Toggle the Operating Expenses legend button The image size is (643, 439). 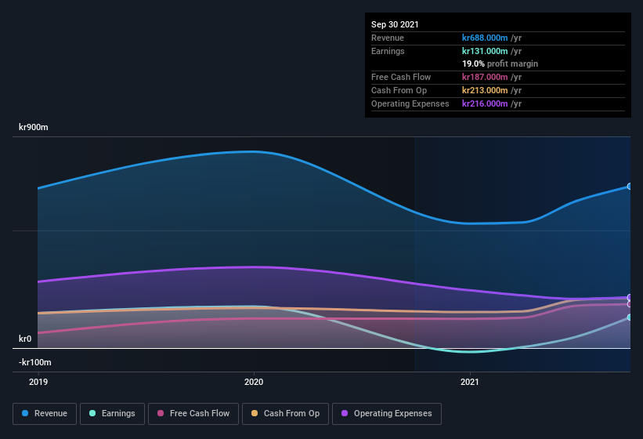click(387, 414)
